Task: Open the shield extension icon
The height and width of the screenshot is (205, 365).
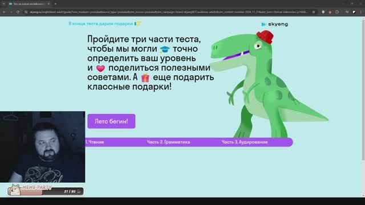Action: point(323,12)
